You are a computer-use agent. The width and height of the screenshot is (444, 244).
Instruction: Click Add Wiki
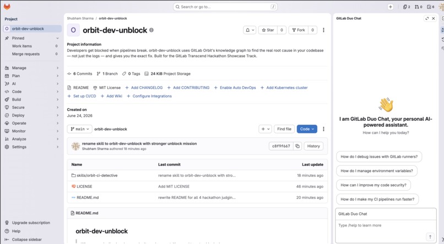112,96
